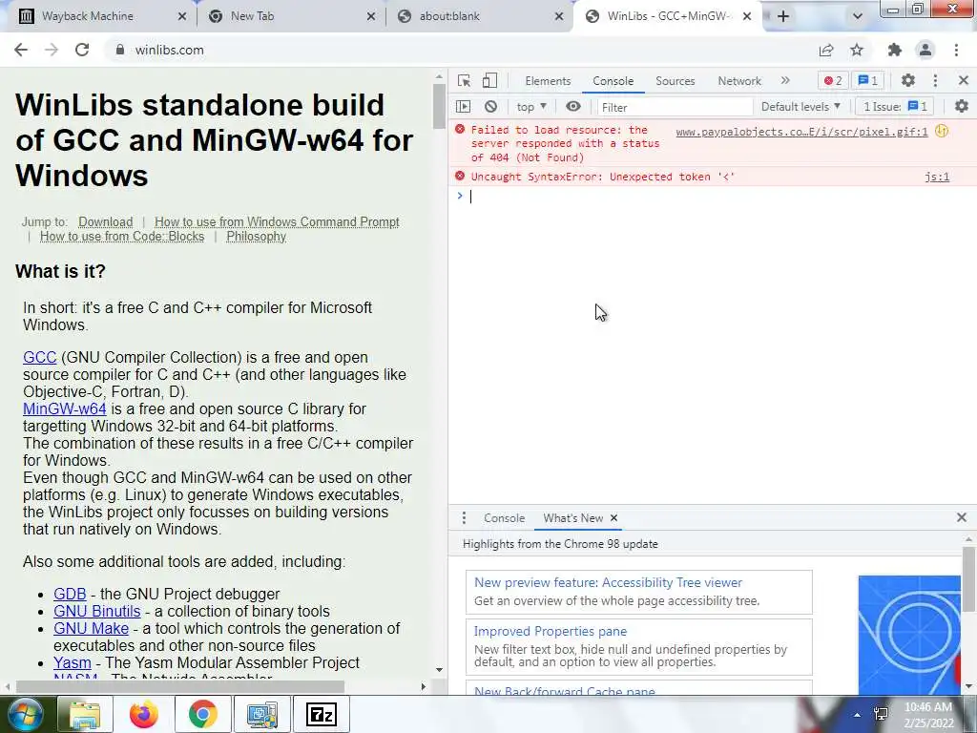
Task: Open the js:1 source link
Action: point(937,177)
